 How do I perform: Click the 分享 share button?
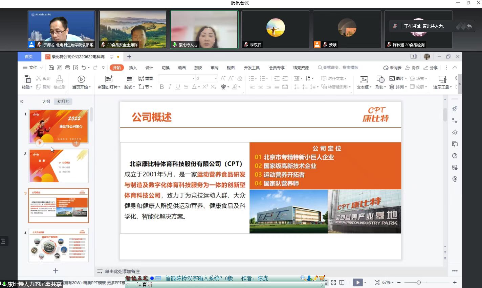click(x=431, y=68)
